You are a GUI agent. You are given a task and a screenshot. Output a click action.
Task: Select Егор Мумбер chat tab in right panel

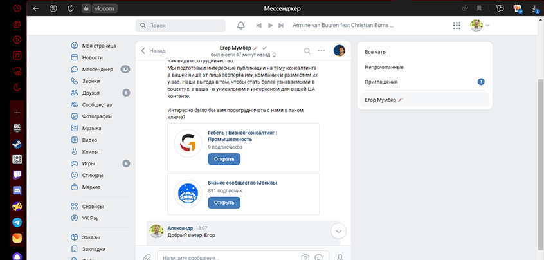click(x=424, y=100)
